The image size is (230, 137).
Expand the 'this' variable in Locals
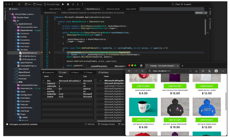43,81
